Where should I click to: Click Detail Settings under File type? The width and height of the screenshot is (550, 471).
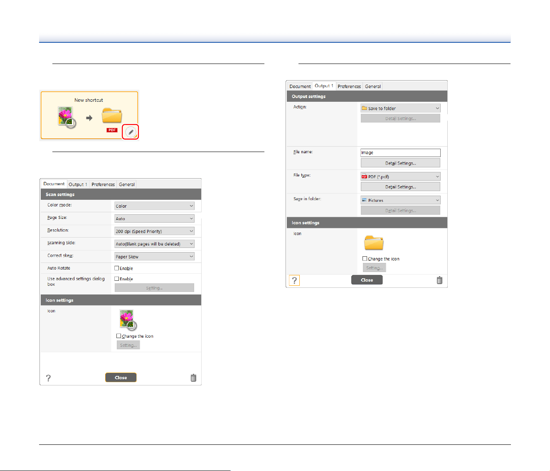pyautogui.click(x=400, y=187)
